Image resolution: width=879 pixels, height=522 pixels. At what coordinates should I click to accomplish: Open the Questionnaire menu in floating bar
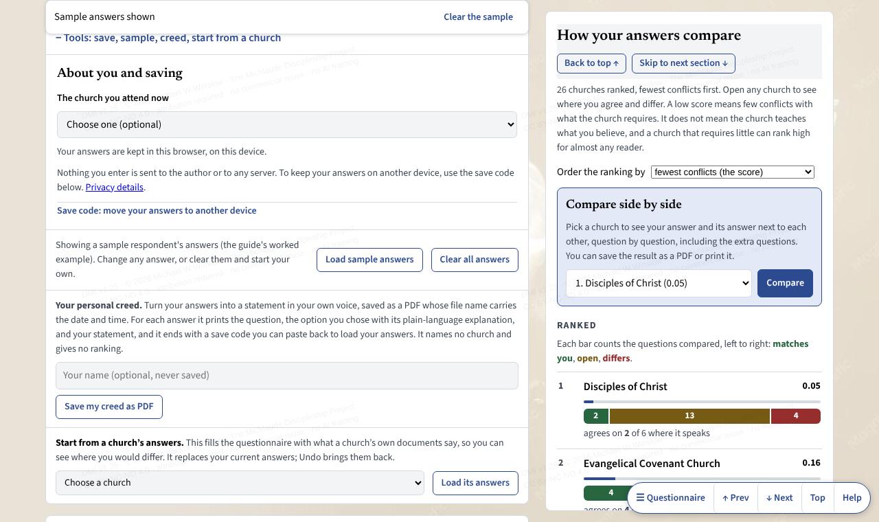click(x=670, y=498)
